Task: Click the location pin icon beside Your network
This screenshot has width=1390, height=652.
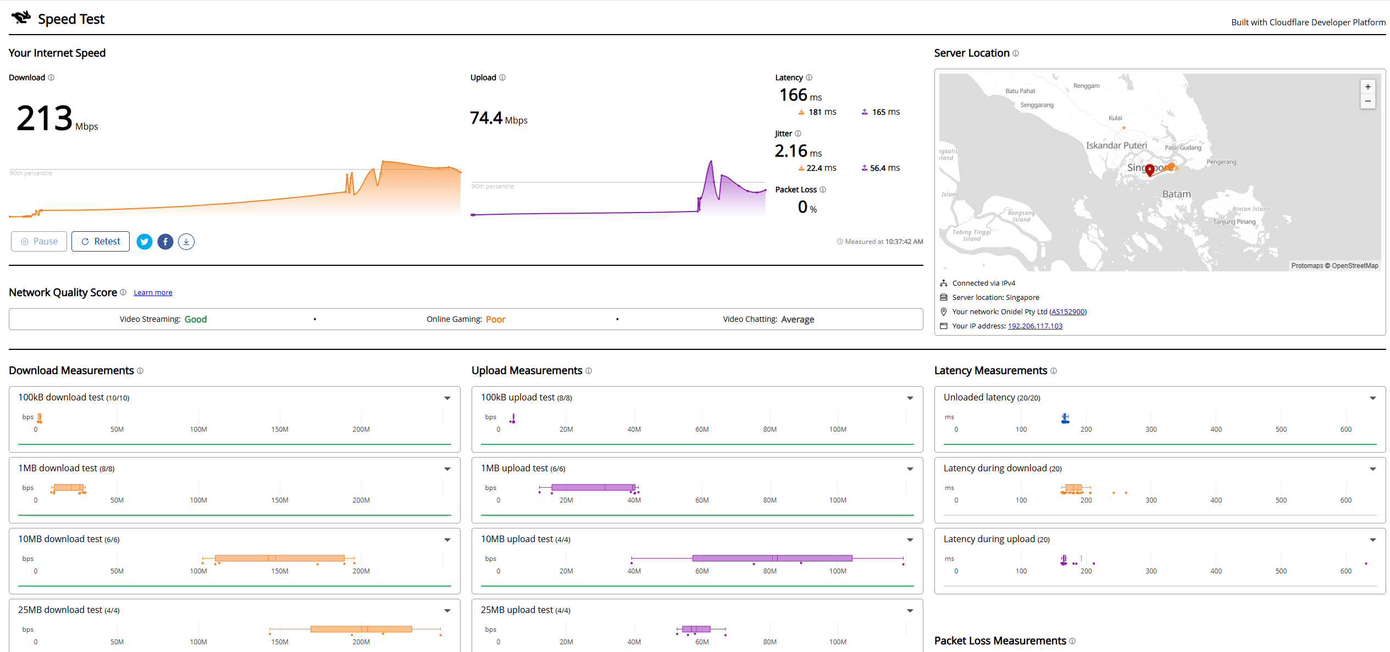Action: 944,312
